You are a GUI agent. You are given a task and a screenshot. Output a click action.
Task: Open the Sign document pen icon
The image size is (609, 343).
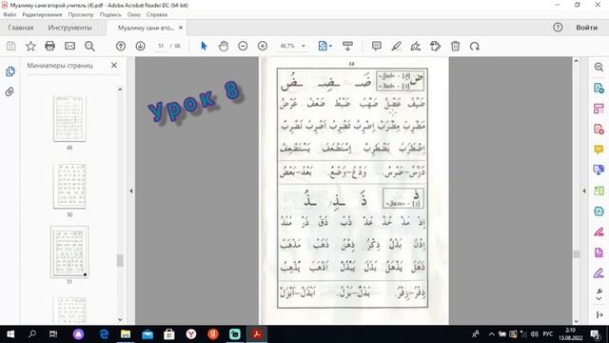(416, 46)
